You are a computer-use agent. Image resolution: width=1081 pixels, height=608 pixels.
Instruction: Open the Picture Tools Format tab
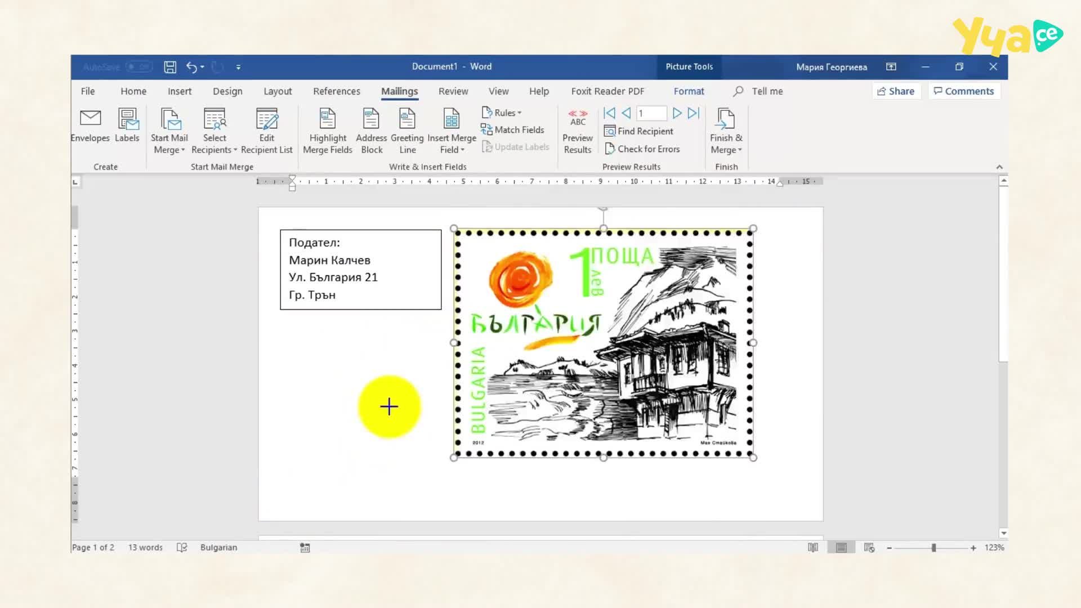(x=689, y=91)
